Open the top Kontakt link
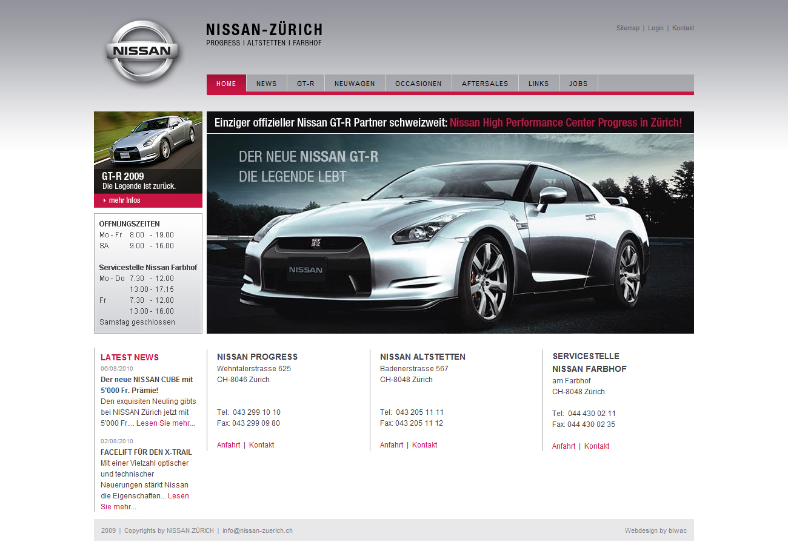The height and width of the screenshot is (545, 788). [683, 28]
